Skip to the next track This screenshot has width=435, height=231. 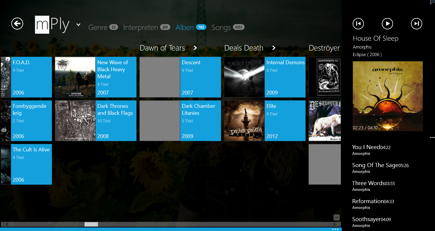(416, 24)
